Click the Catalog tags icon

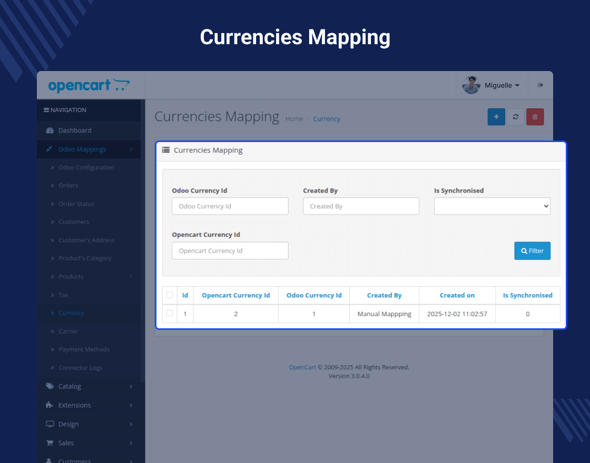[50, 386]
